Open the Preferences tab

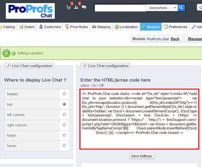pos(176,27)
